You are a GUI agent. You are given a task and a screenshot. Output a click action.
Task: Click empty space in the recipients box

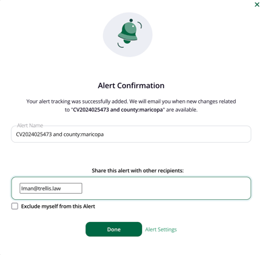(166, 188)
